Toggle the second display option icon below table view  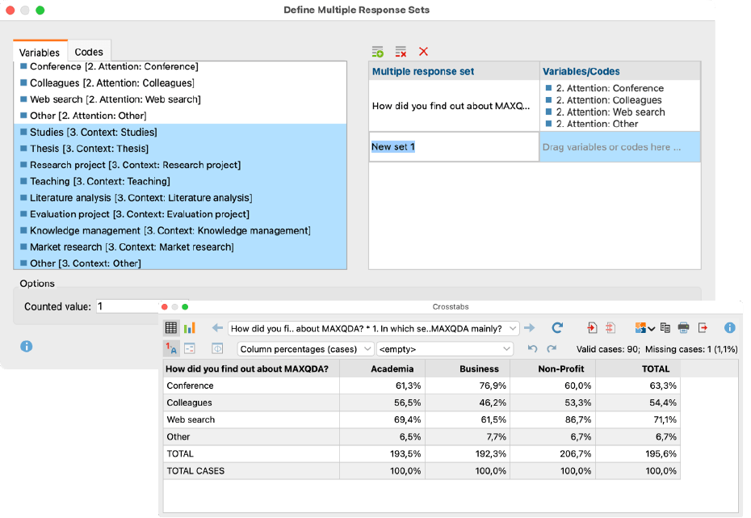point(190,348)
